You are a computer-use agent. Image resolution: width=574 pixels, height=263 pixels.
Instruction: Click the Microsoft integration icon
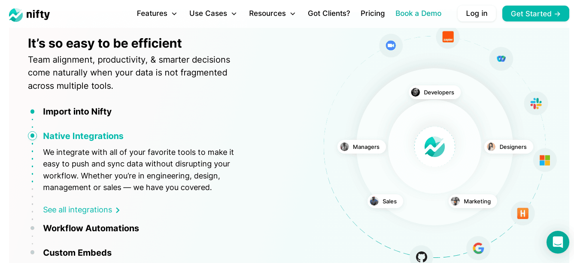pos(544,160)
